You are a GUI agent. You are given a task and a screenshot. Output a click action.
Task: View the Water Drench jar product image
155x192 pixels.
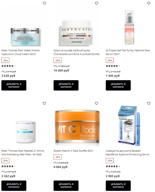pyautogui.click(x=26, y=37)
